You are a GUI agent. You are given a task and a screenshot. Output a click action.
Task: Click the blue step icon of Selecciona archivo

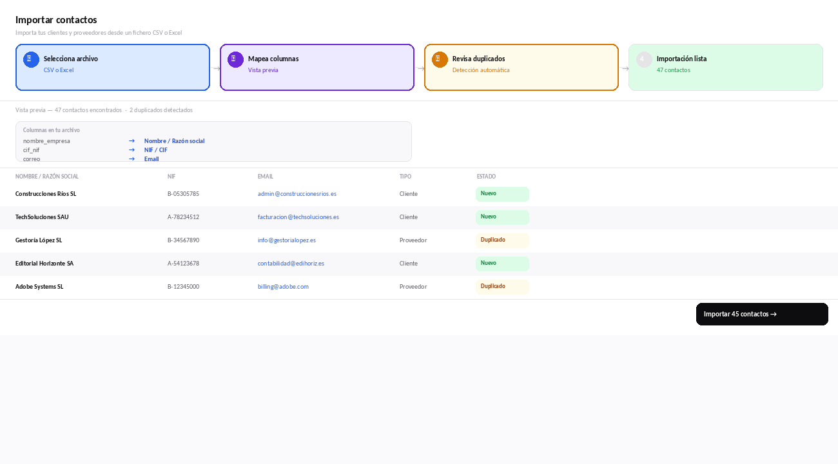31,59
